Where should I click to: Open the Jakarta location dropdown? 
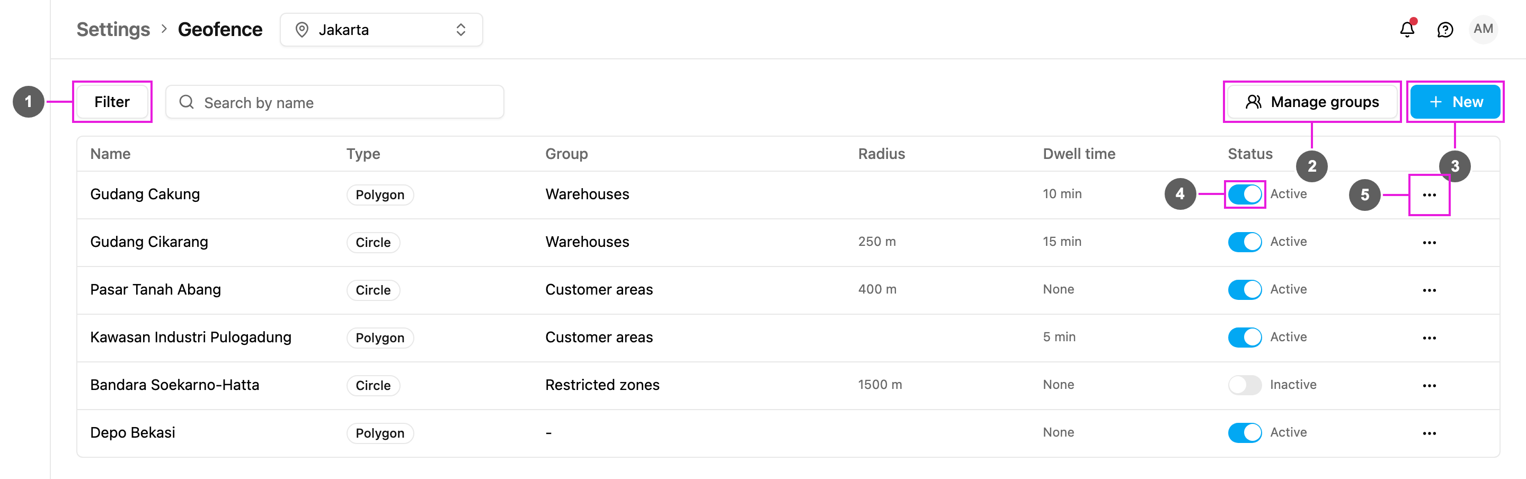[x=381, y=30]
